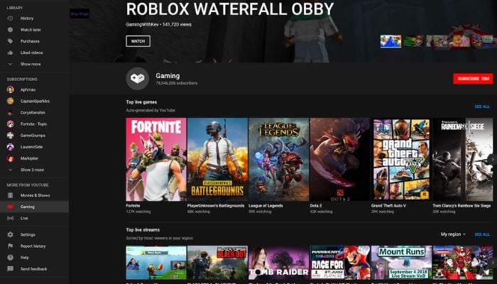Image resolution: width=497 pixels, height=284 pixels.
Task: Click the Grand Theft Auto V title text
Action: 388,206
